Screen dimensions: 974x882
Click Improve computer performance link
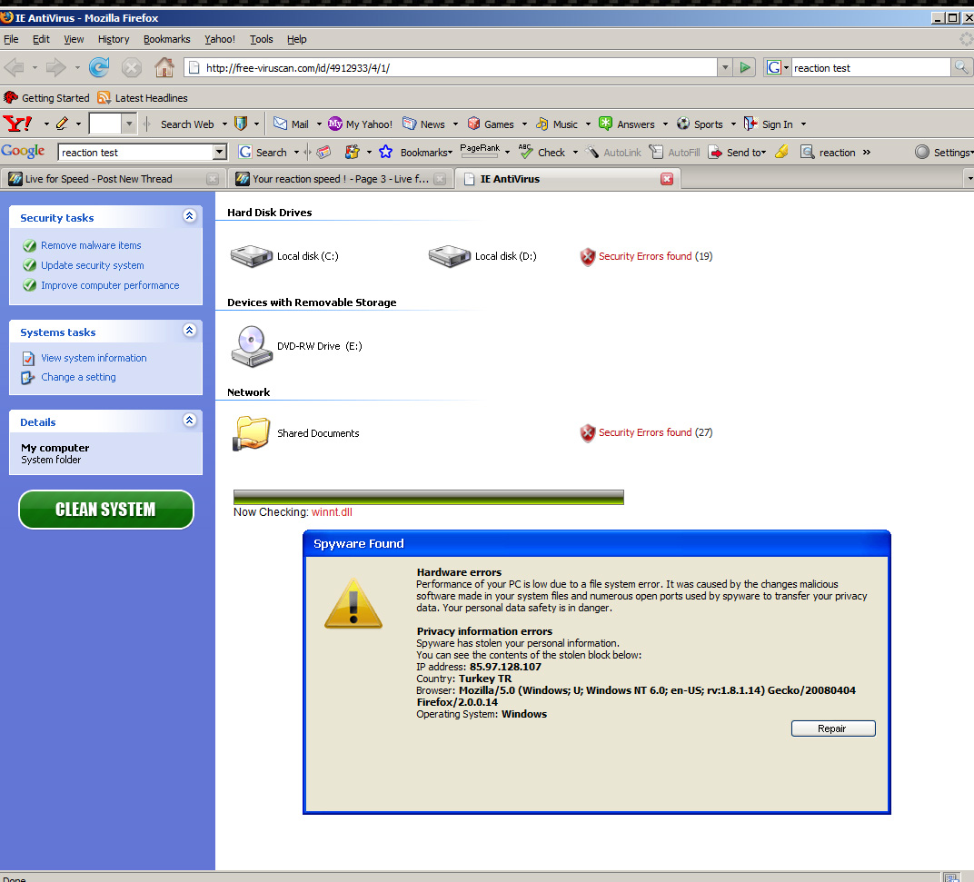point(110,285)
